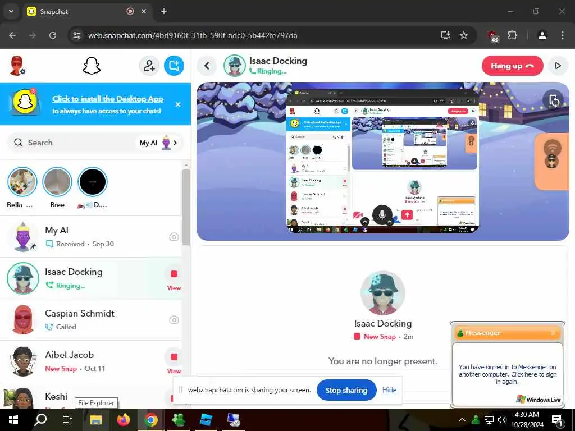575x431 pixels.
Task: Click the URL address bar
Action: coord(257,35)
